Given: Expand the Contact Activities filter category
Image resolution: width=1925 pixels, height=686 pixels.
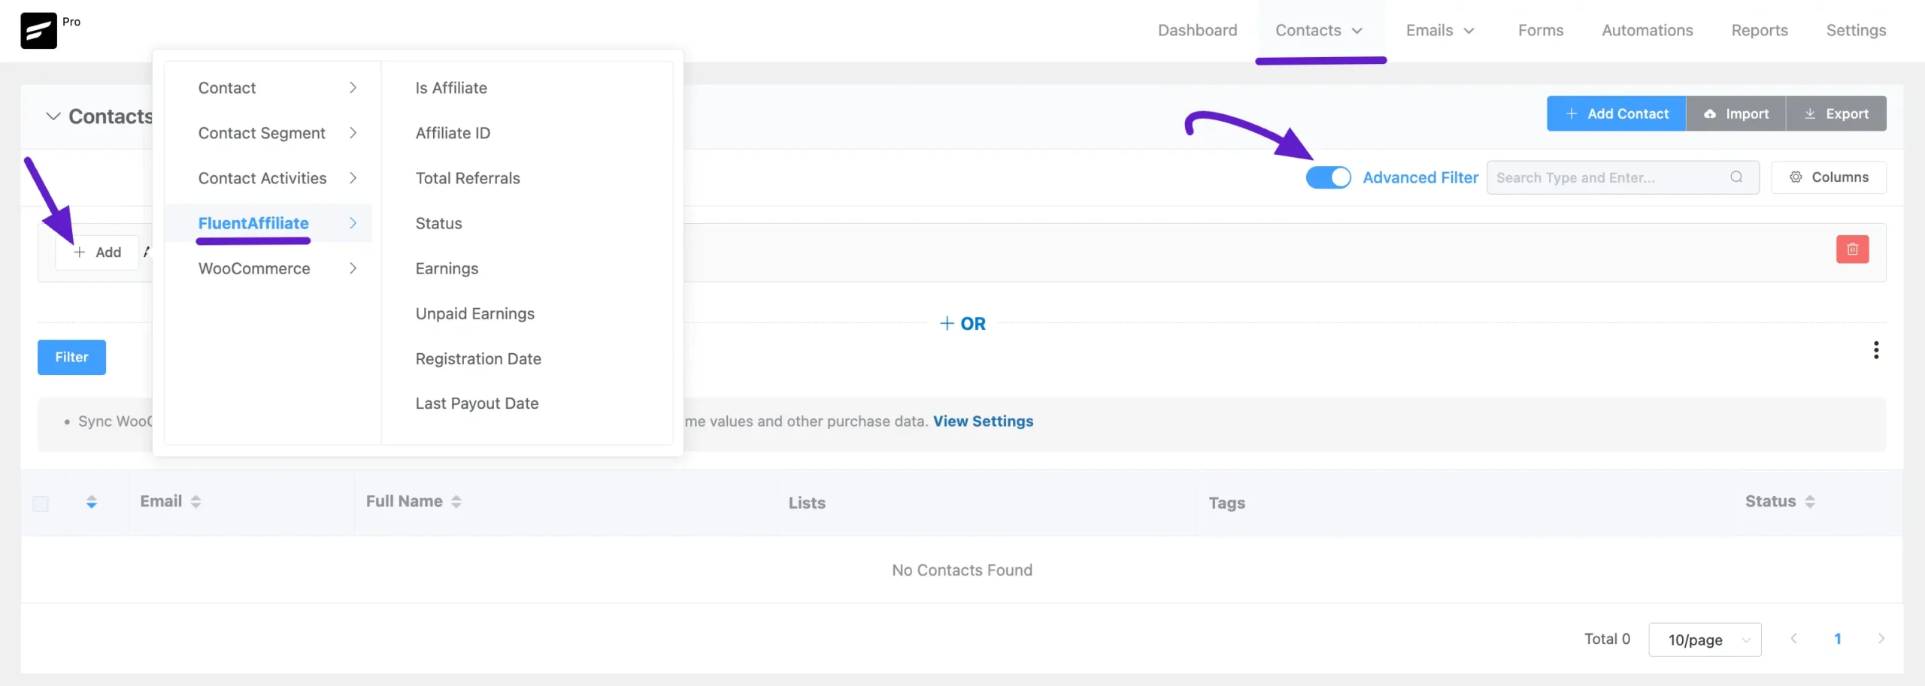Looking at the screenshot, I should coord(268,178).
